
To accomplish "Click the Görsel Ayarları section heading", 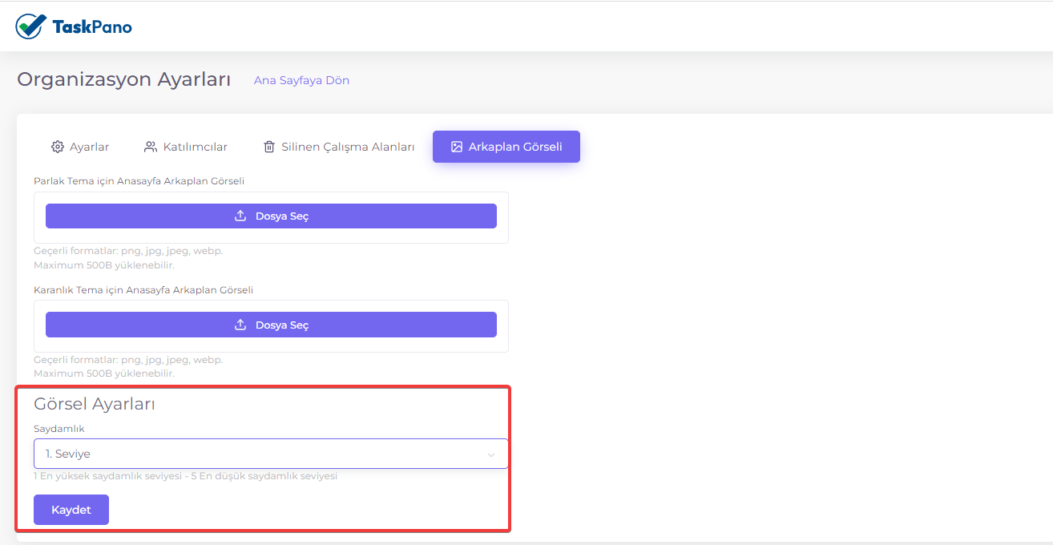I will coord(95,404).
